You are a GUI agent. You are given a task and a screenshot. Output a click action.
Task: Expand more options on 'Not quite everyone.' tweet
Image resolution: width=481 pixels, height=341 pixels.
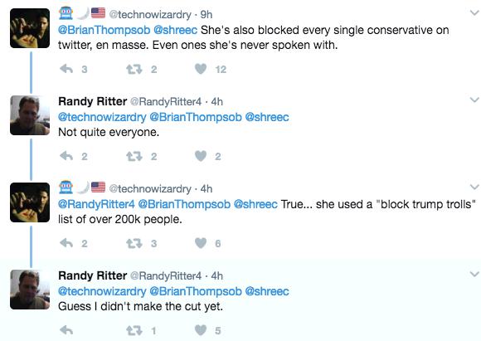[x=474, y=100]
